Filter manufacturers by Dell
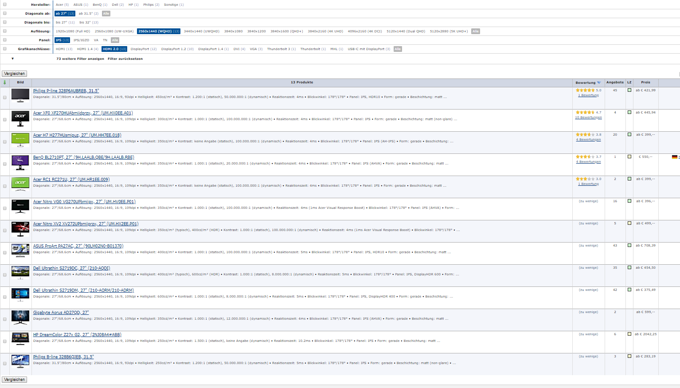Screen dimensions: 680x388 pos(118,5)
